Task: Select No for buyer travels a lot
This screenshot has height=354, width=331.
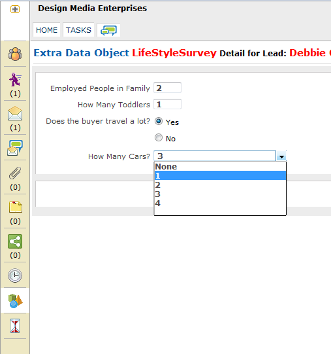Action: click(x=159, y=137)
